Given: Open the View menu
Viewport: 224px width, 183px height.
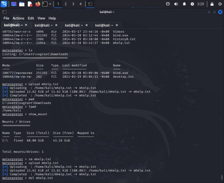Looking at the screenshot, I should pyautogui.click(x=41, y=18).
